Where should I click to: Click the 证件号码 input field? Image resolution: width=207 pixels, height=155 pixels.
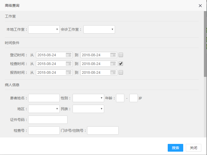tap(48, 120)
